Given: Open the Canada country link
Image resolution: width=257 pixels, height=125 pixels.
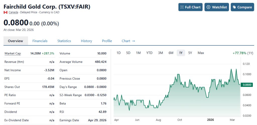Looking at the screenshot, I should pyautogui.click(x=13, y=12).
